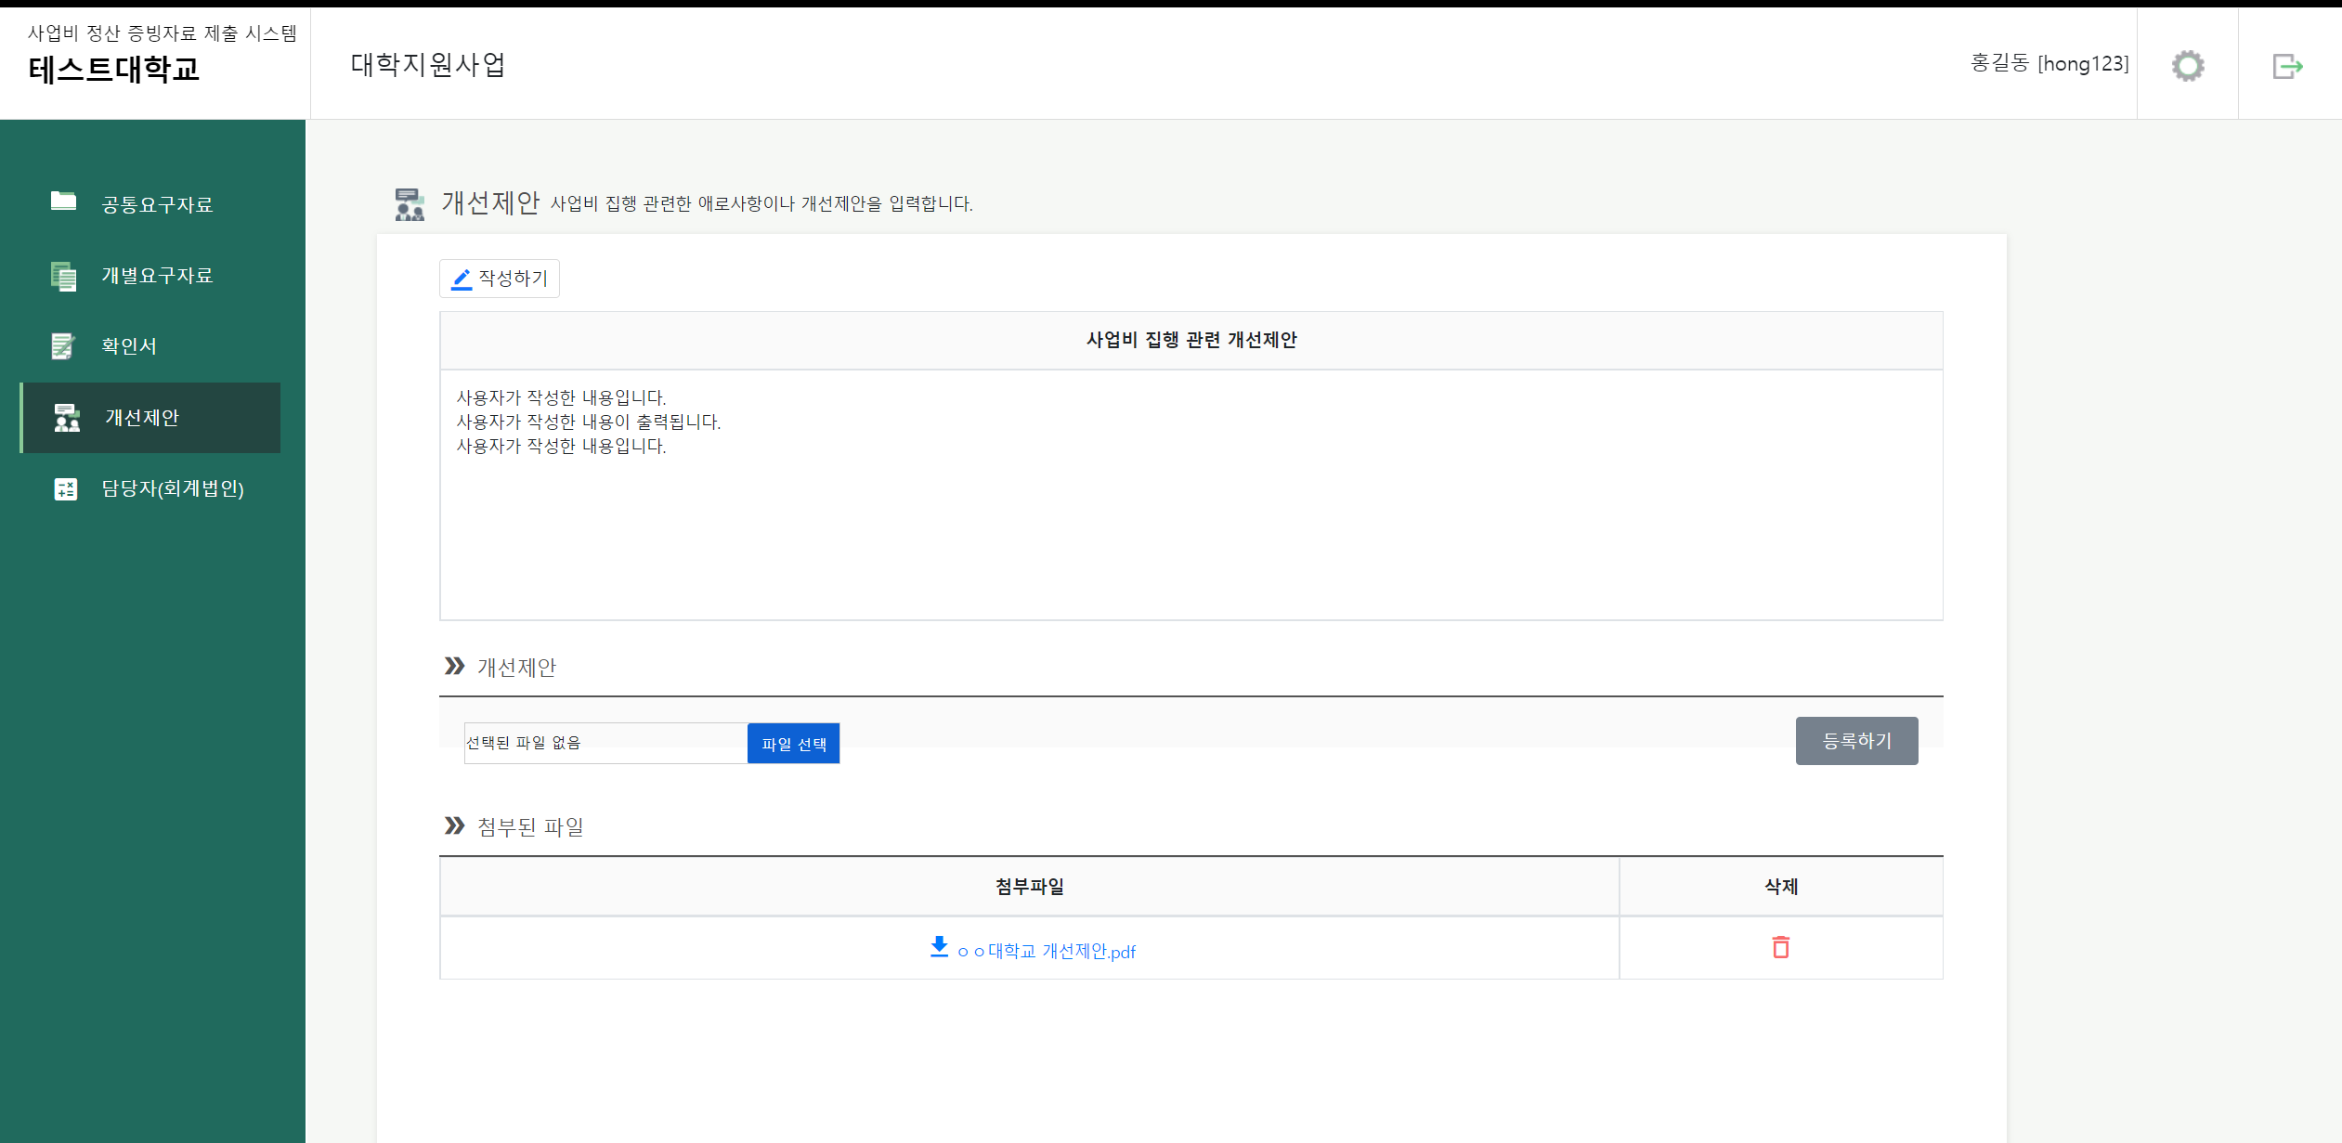The image size is (2342, 1143).
Task: Click the 작성하기 button
Action: coord(499,278)
